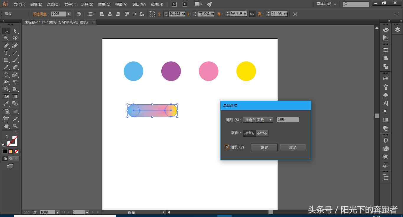Select the Blend tool
The width and height of the screenshot is (403, 217).
pyautogui.click(x=15, y=103)
